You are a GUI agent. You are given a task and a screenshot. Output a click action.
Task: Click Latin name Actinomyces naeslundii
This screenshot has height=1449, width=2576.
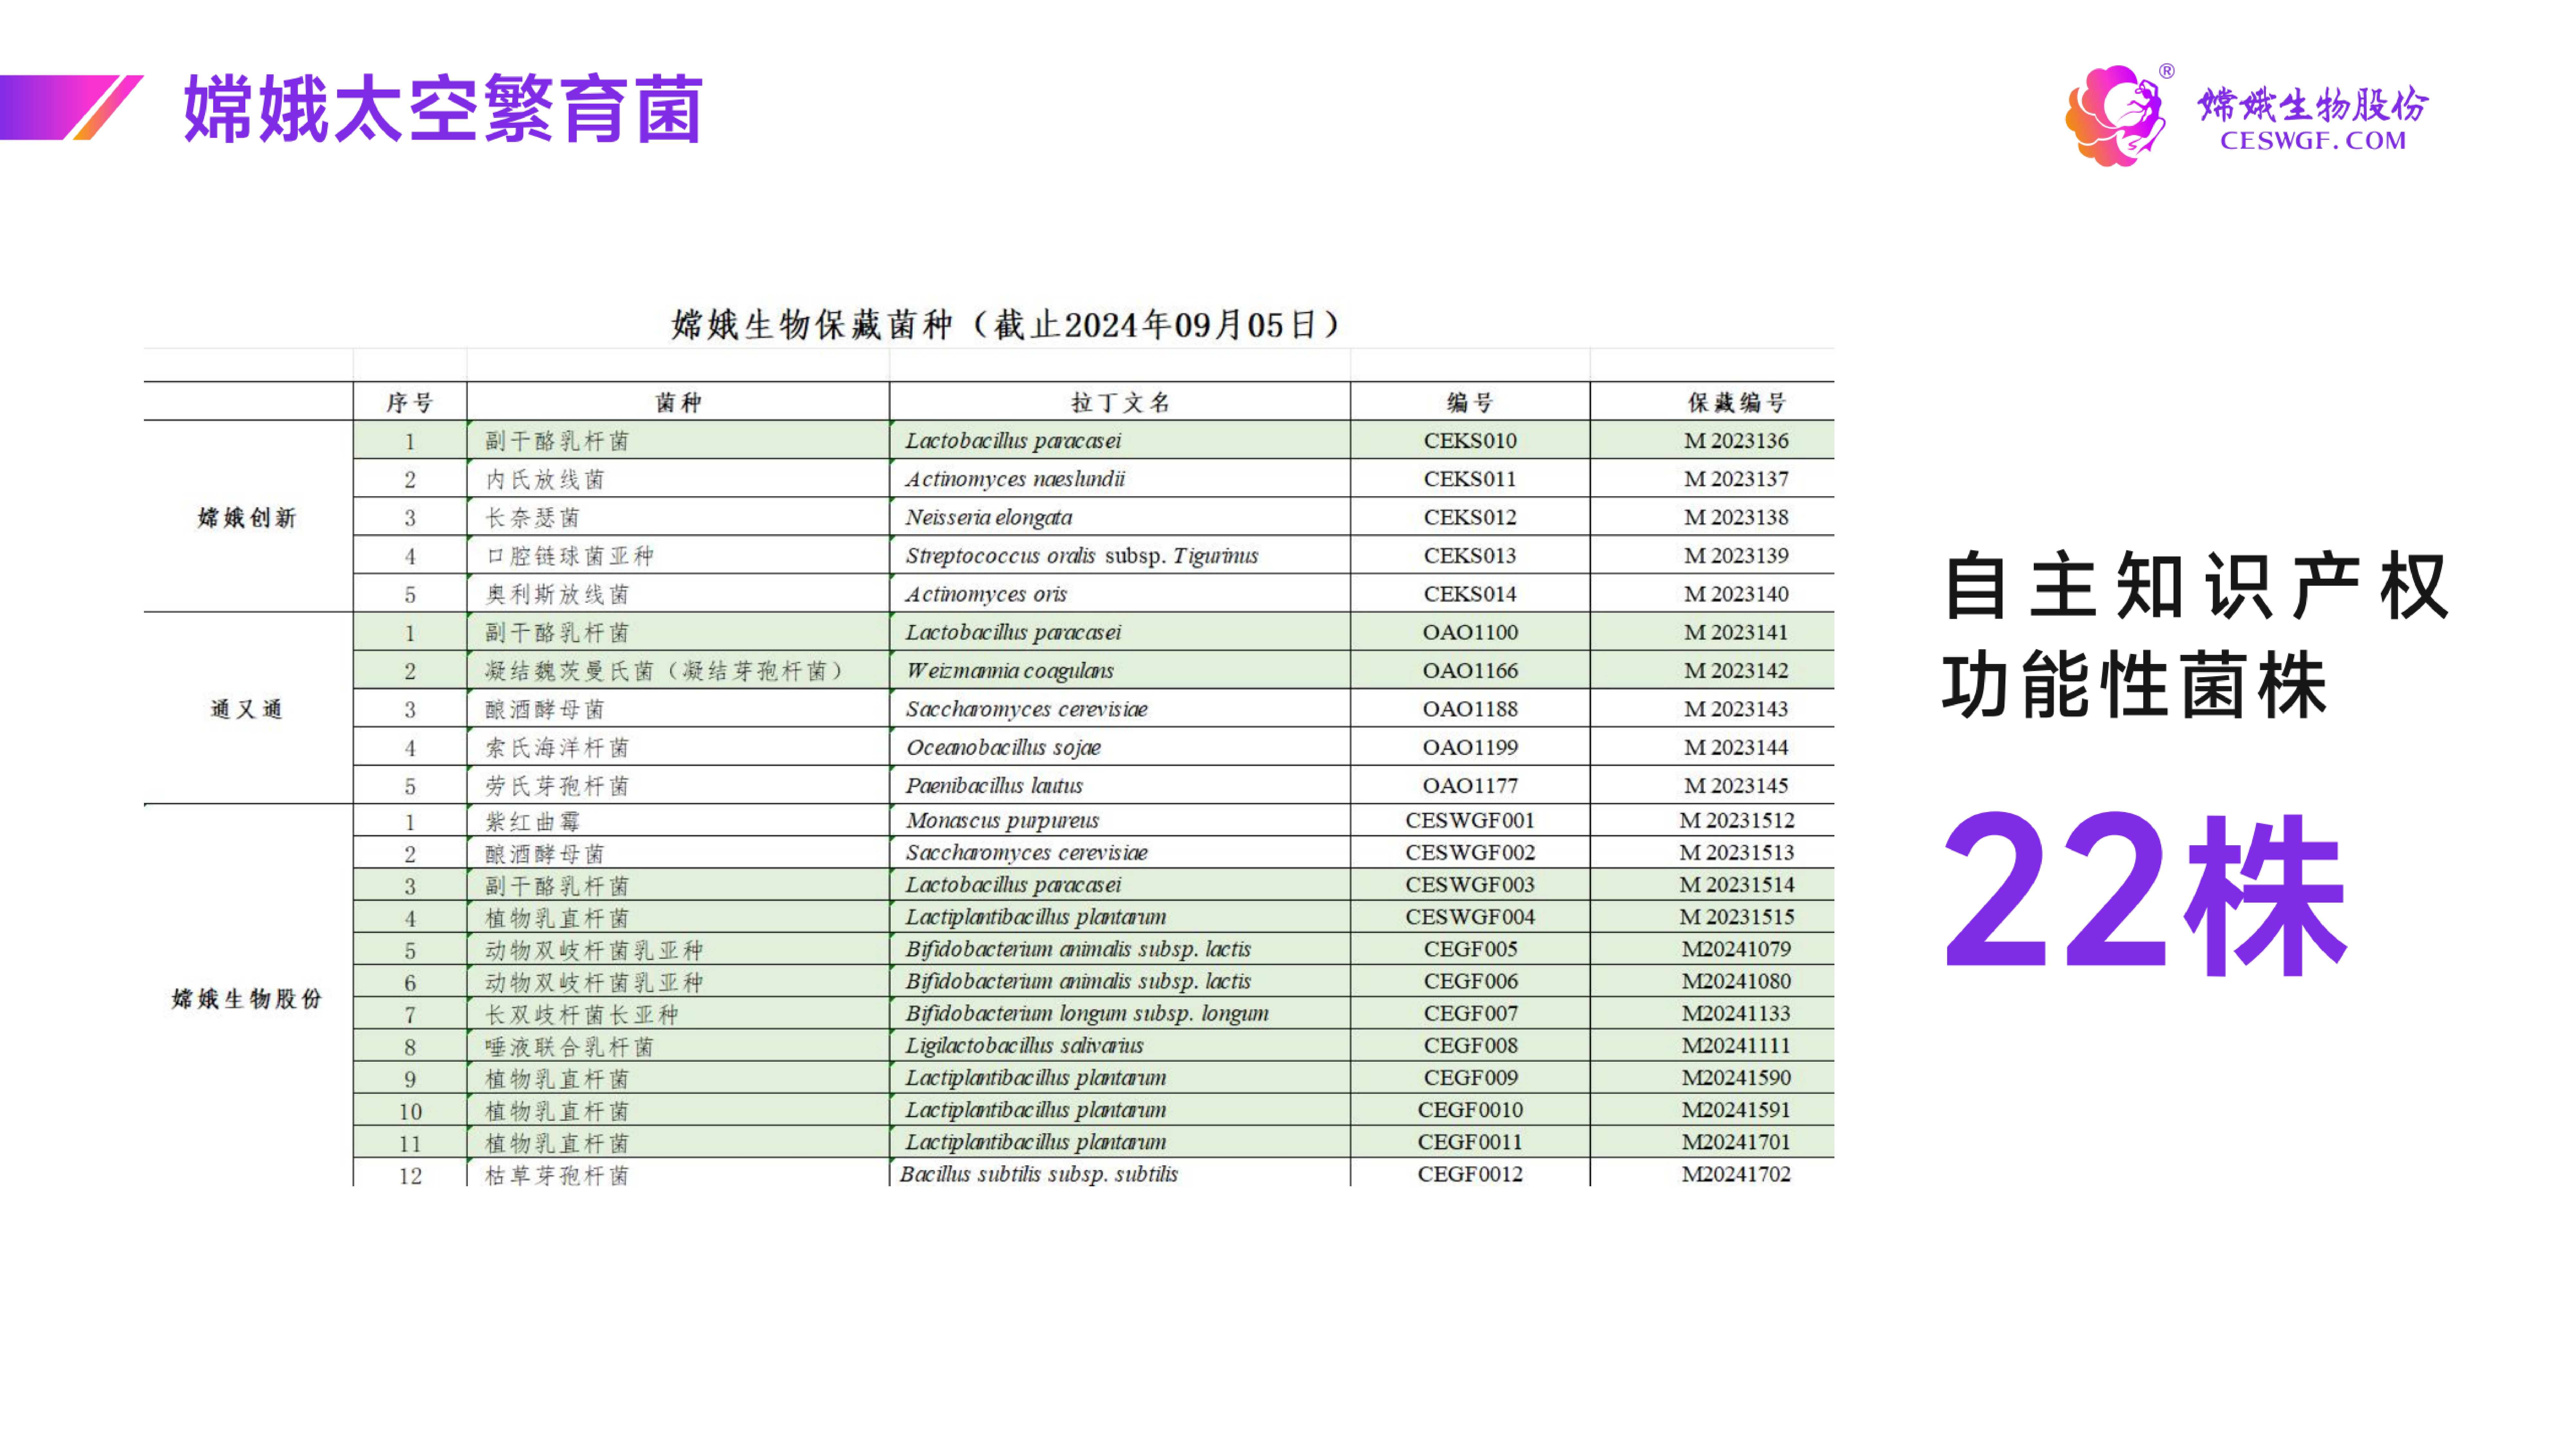1015,479
